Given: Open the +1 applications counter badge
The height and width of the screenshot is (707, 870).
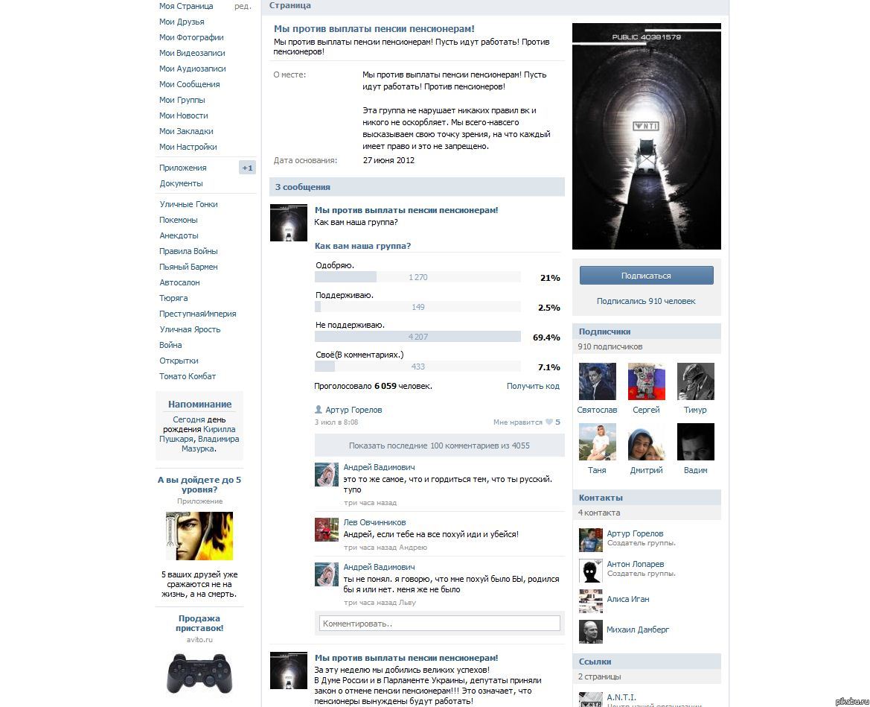Looking at the screenshot, I should tap(247, 168).
